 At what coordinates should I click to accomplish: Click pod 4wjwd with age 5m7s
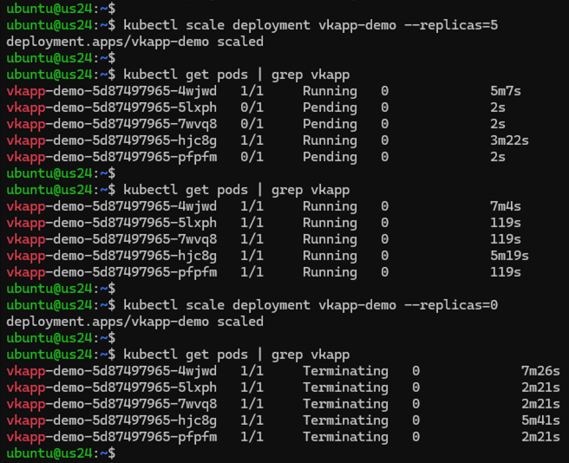(264, 91)
